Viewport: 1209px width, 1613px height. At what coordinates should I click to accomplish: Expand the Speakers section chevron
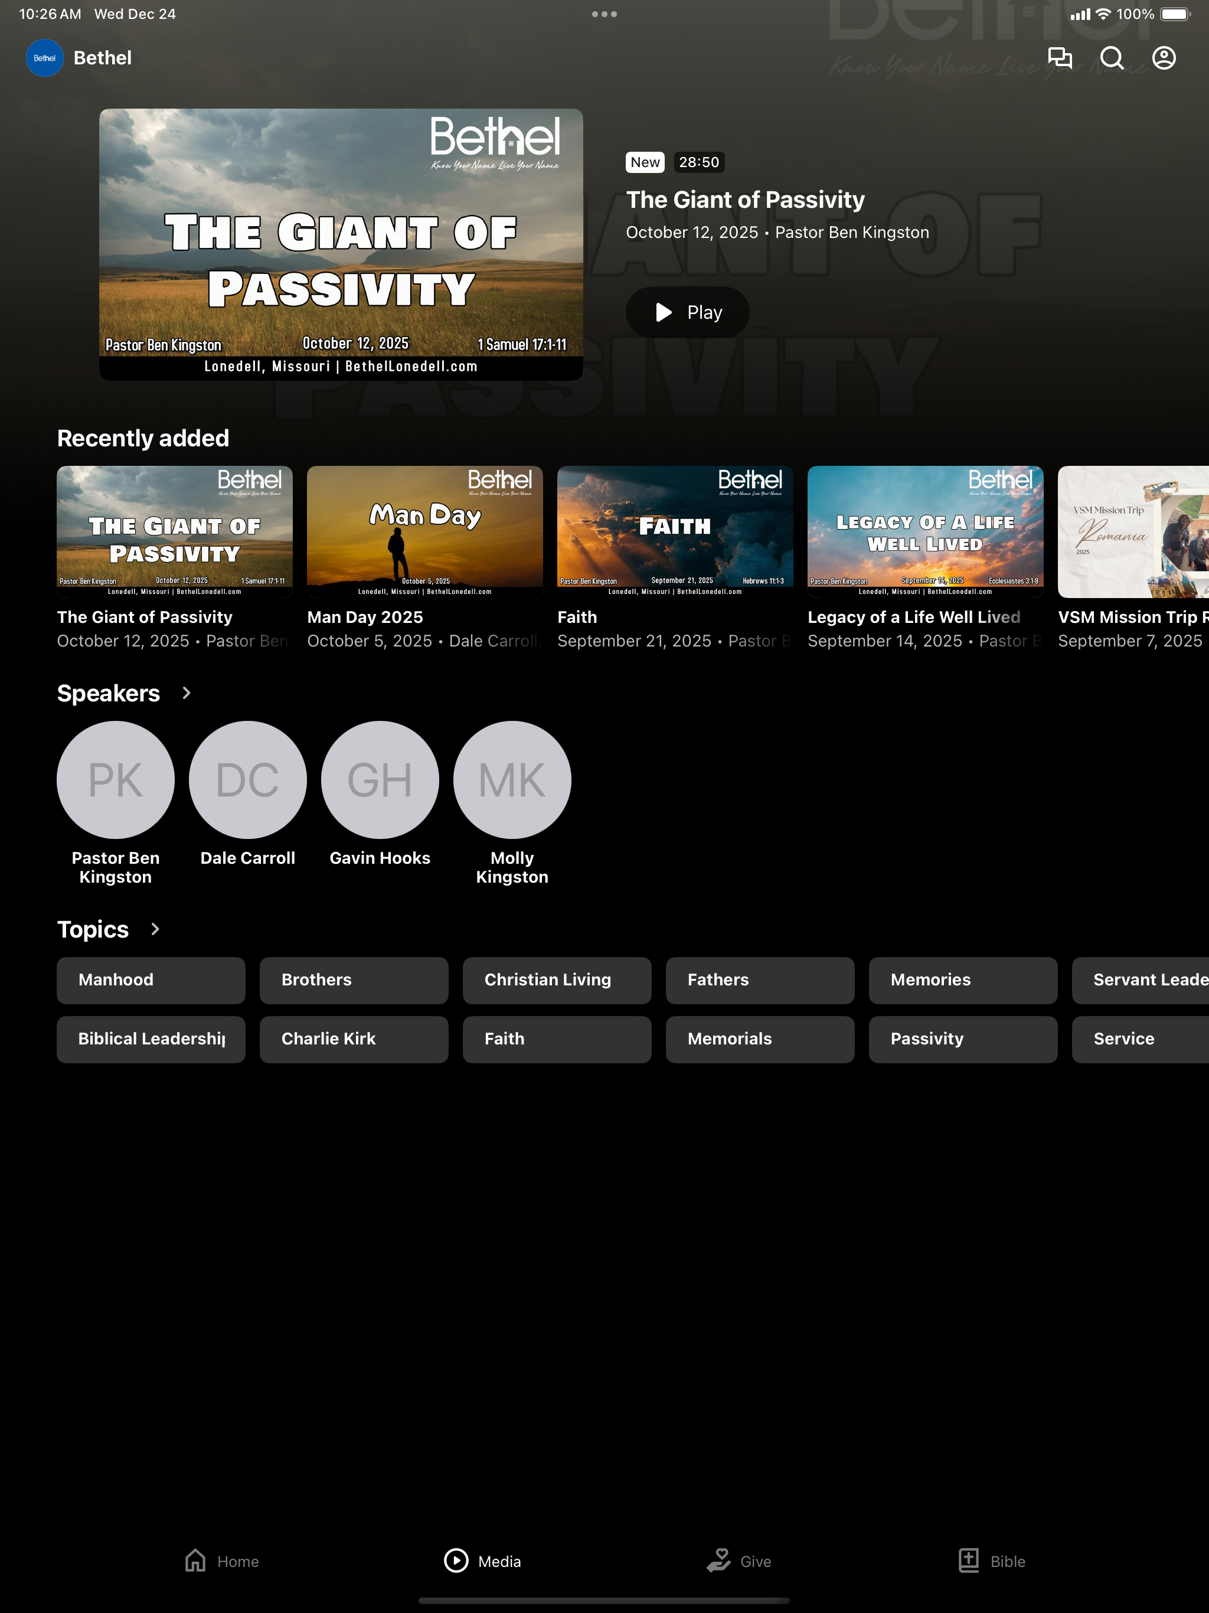tap(187, 693)
